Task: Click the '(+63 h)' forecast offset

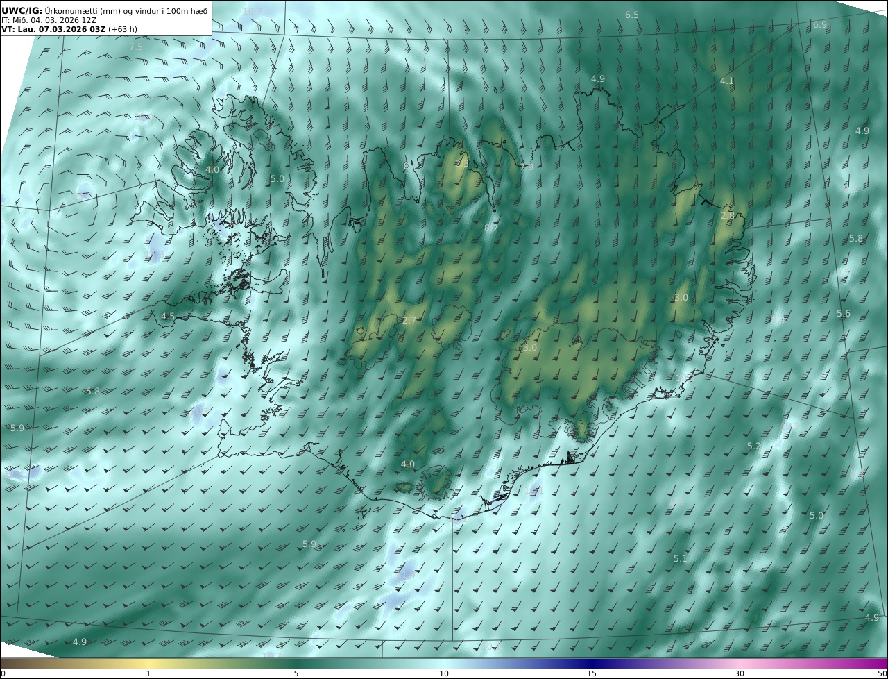Action: [123, 30]
